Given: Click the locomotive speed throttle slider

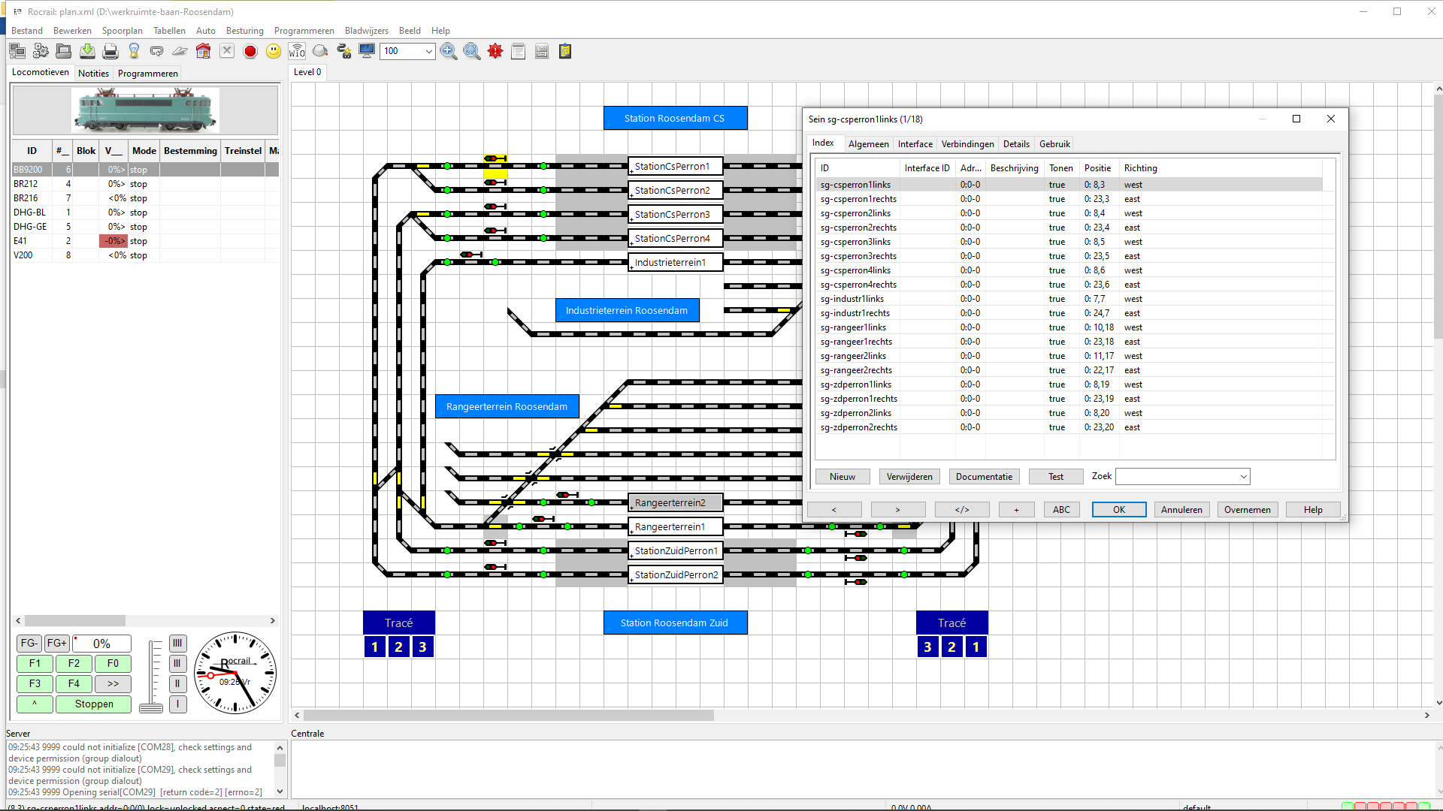Looking at the screenshot, I should pos(151,707).
